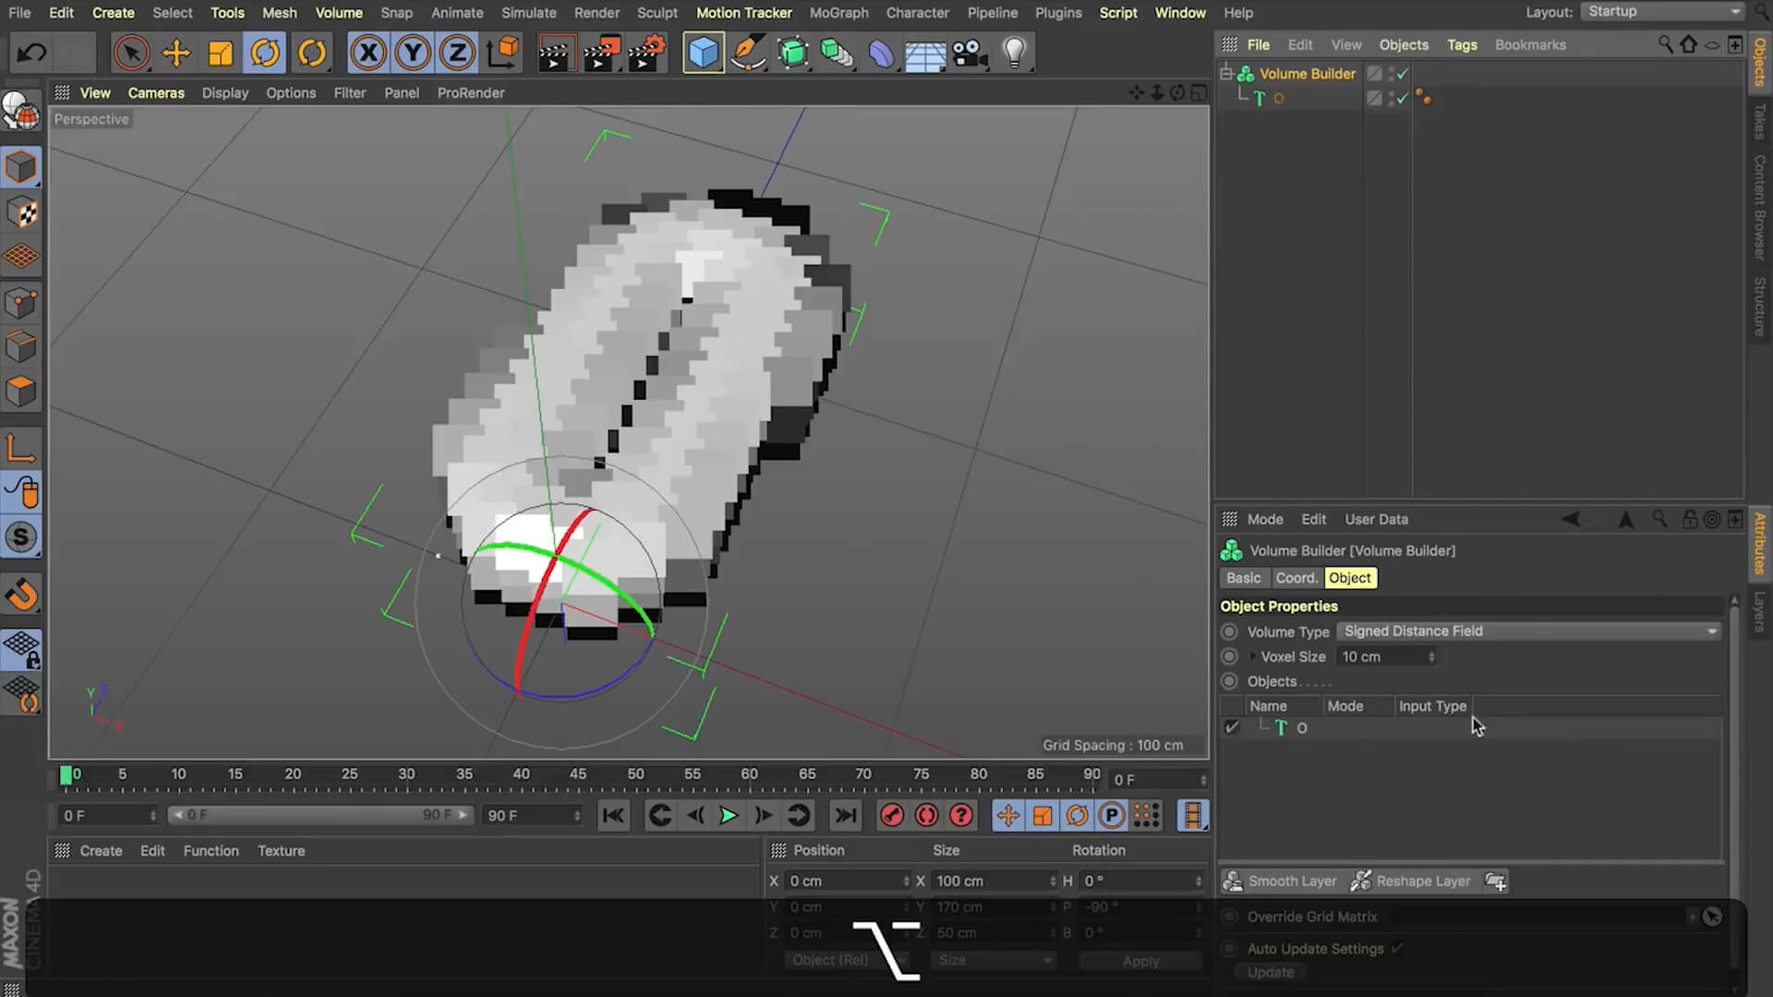Screen dimensions: 1773x997
Task: Collapse the Volume Builder hierarchy
Action: (1226, 73)
